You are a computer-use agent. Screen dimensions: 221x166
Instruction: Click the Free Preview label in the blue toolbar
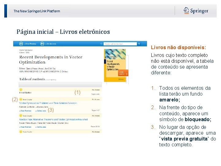[x=30, y=44]
